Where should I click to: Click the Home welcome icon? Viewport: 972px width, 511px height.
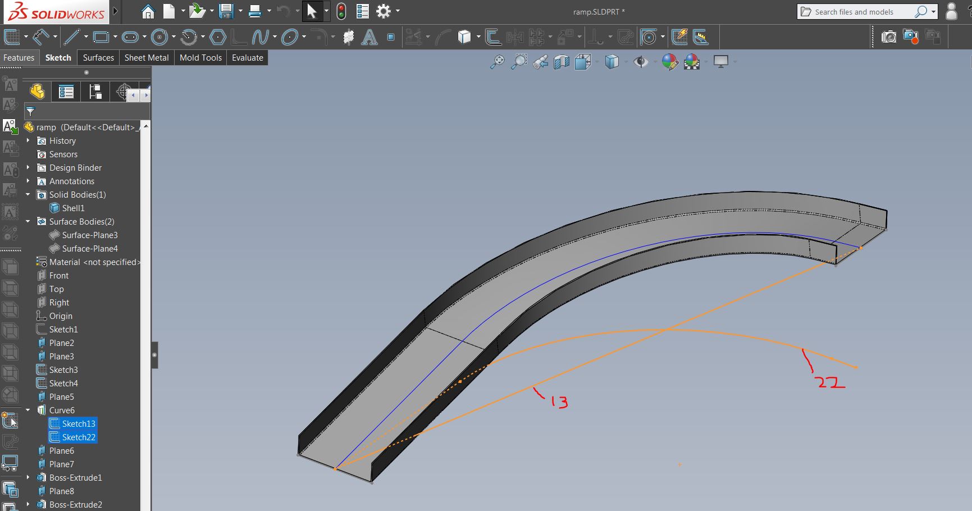148,11
